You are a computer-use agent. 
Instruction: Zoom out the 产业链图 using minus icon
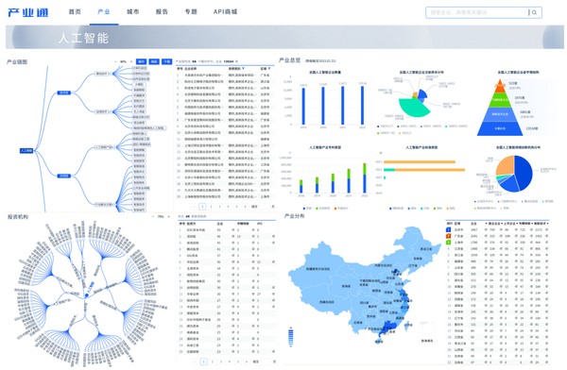pyautogui.click(x=115, y=61)
